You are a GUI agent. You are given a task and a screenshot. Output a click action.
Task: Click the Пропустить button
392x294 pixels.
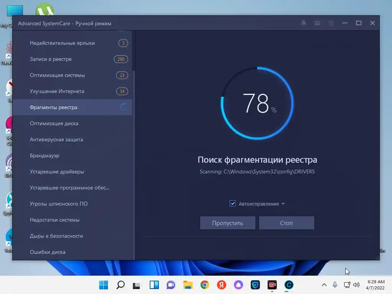227,223
